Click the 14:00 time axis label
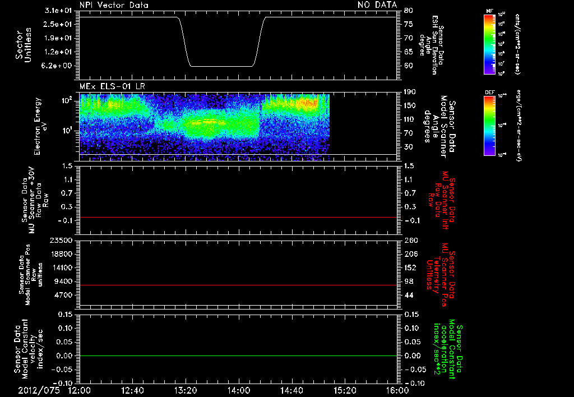This screenshot has height=397, width=574. (239, 390)
